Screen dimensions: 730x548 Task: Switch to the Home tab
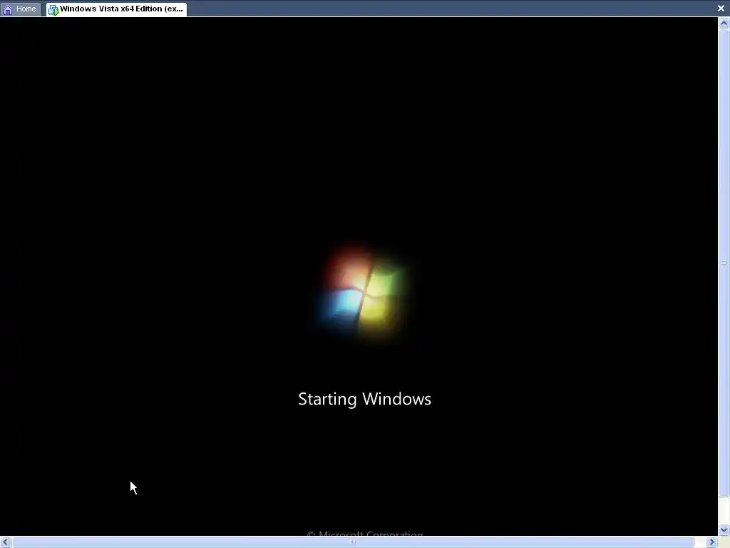click(21, 9)
